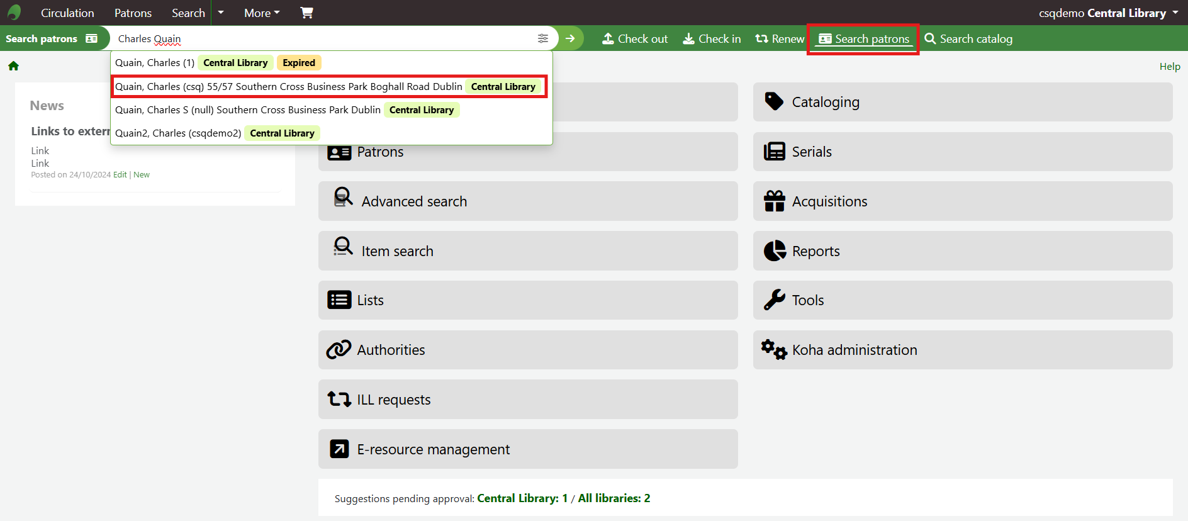Select Quain, Charles (csq) patron suggestion
The height and width of the screenshot is (521, 1188).
(288, 87)
